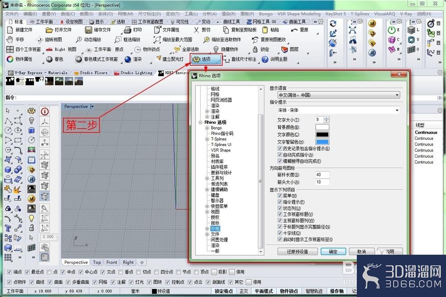
Task: Select the 平移 pan hand tool
Action: click(x=10, y=40)
